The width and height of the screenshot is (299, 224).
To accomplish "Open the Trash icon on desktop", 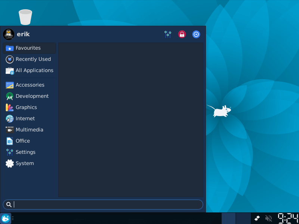I will (25, 17).
